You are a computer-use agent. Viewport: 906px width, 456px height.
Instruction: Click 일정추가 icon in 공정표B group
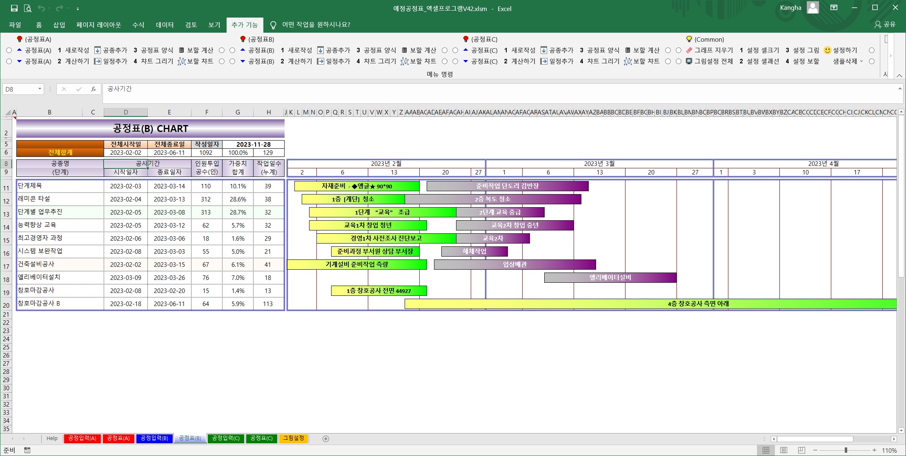click(321, 61)
